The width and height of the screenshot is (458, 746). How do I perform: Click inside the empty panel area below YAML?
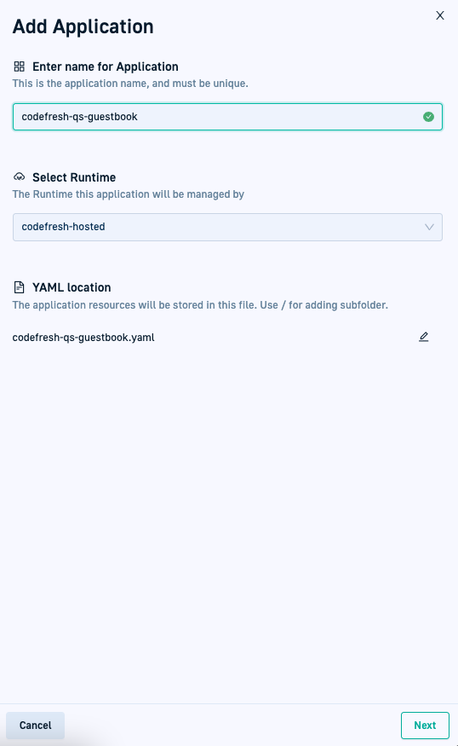(x=228, y=523)
